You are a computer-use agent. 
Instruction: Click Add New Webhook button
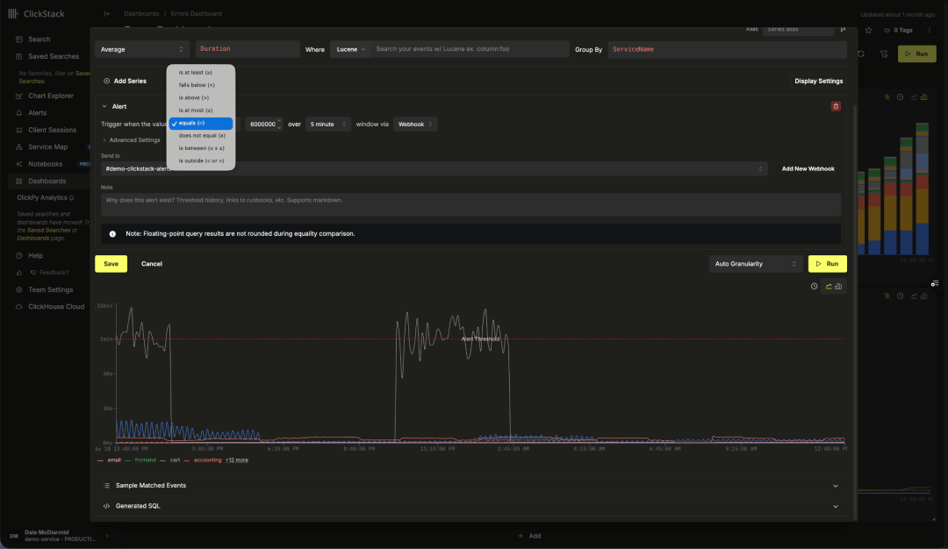pos(808,168)
